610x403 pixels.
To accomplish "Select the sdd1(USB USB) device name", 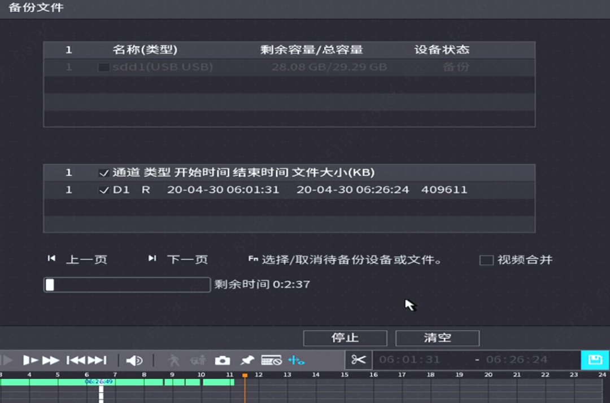I will 163,67.
